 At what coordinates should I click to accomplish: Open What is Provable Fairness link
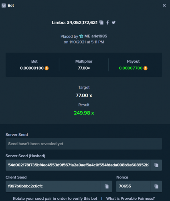[130, 199]
